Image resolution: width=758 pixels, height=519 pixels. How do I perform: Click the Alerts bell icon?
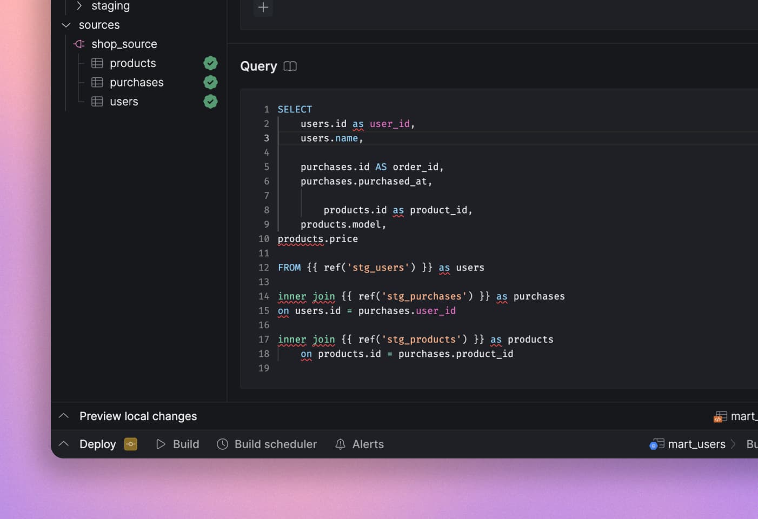pos(340,444)
